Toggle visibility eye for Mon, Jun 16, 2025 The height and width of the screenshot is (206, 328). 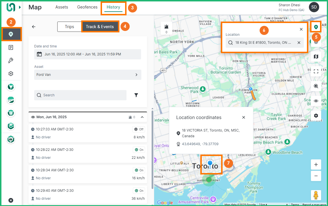pyautogui.click(x=33, y=117)
